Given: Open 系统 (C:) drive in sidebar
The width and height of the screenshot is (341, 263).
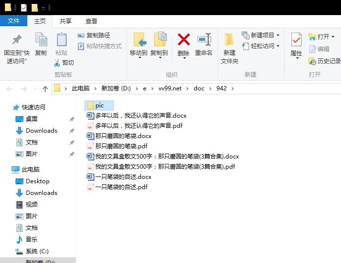Looking at the screenshot, I should (x=32, y=251).
